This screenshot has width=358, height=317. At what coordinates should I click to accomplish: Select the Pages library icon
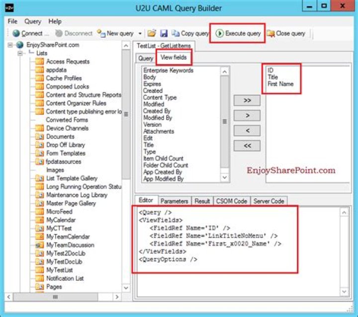(39, 287)
